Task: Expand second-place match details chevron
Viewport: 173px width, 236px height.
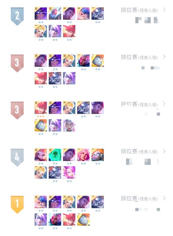Action: (x=164, y=10)
